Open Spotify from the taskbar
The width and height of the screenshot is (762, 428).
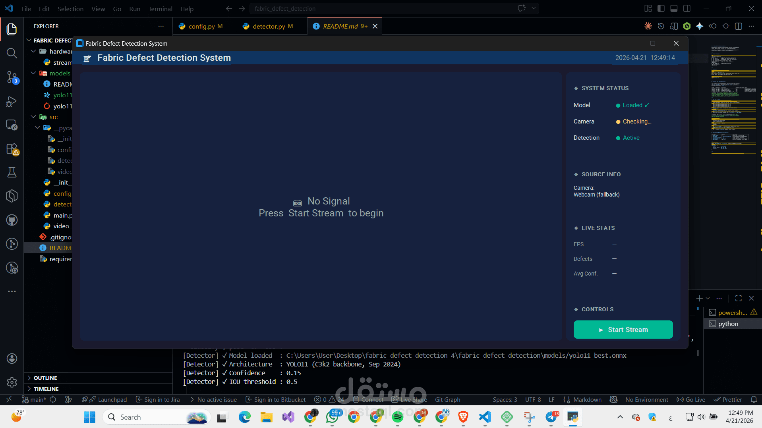[397, 417]
